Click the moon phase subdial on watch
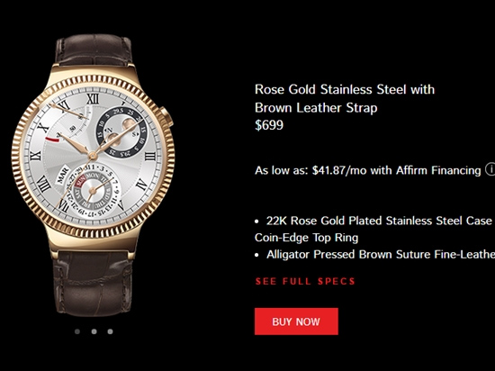This screenshot has height=371, width=495. coord(121,131)
